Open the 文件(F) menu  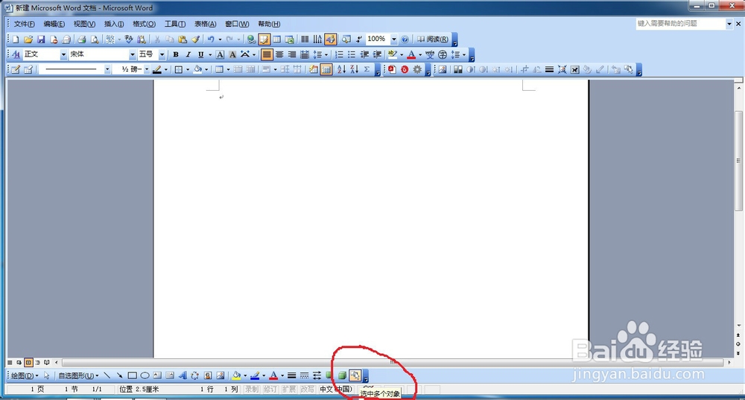tap(24, 24)
